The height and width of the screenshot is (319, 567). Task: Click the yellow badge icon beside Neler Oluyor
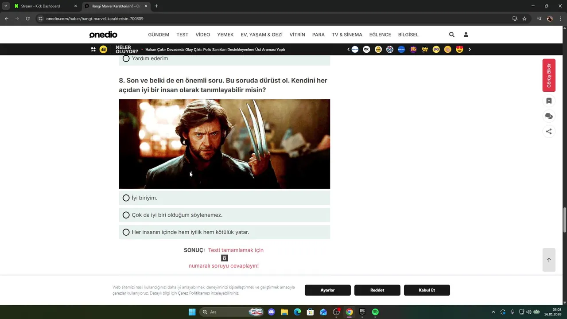click(x=103, y=50)
